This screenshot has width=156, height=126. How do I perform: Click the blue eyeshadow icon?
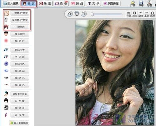pos(6,71)
